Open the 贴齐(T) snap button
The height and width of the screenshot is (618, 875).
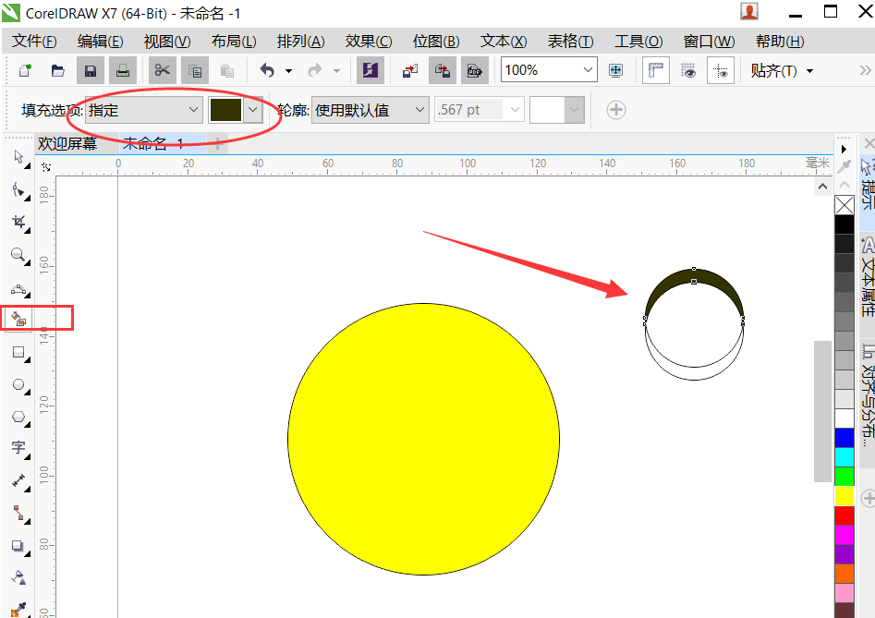[781, 70]
